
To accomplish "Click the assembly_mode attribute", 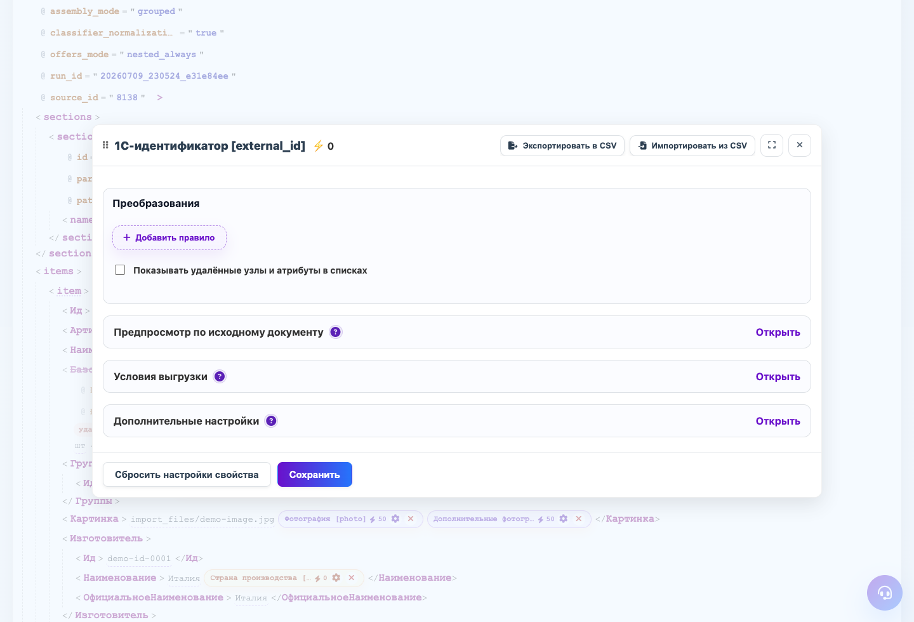I will (84, 11).
